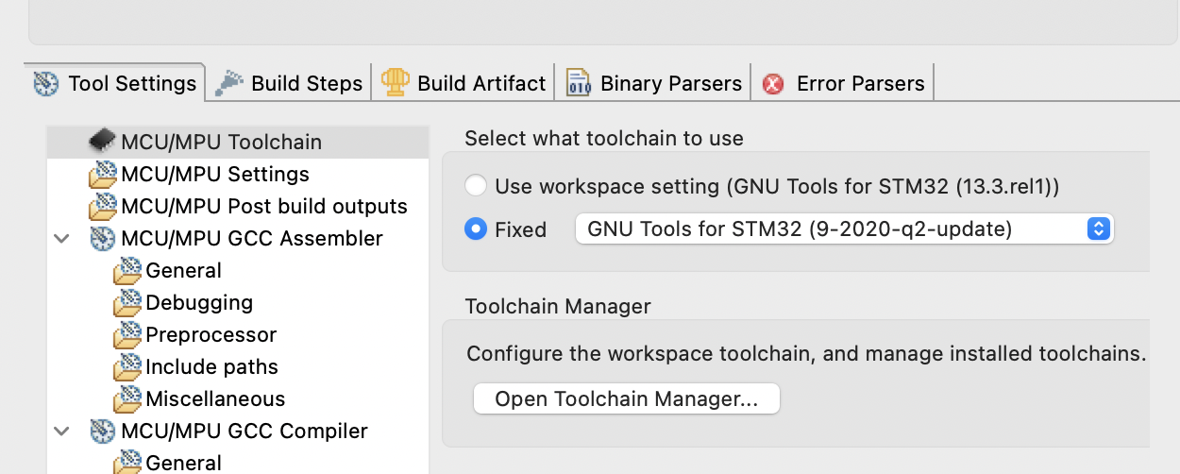The width and height of the screenshot is (1180, 474).
Task: Click the MCU/MPU GCC Compiler tool icon
Action: click(x=103, y=431)
